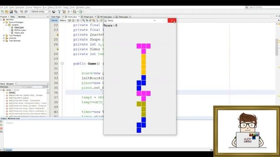
Task: Open the dropdown arrow beside the Debug icon
Action: pos(77,12)
